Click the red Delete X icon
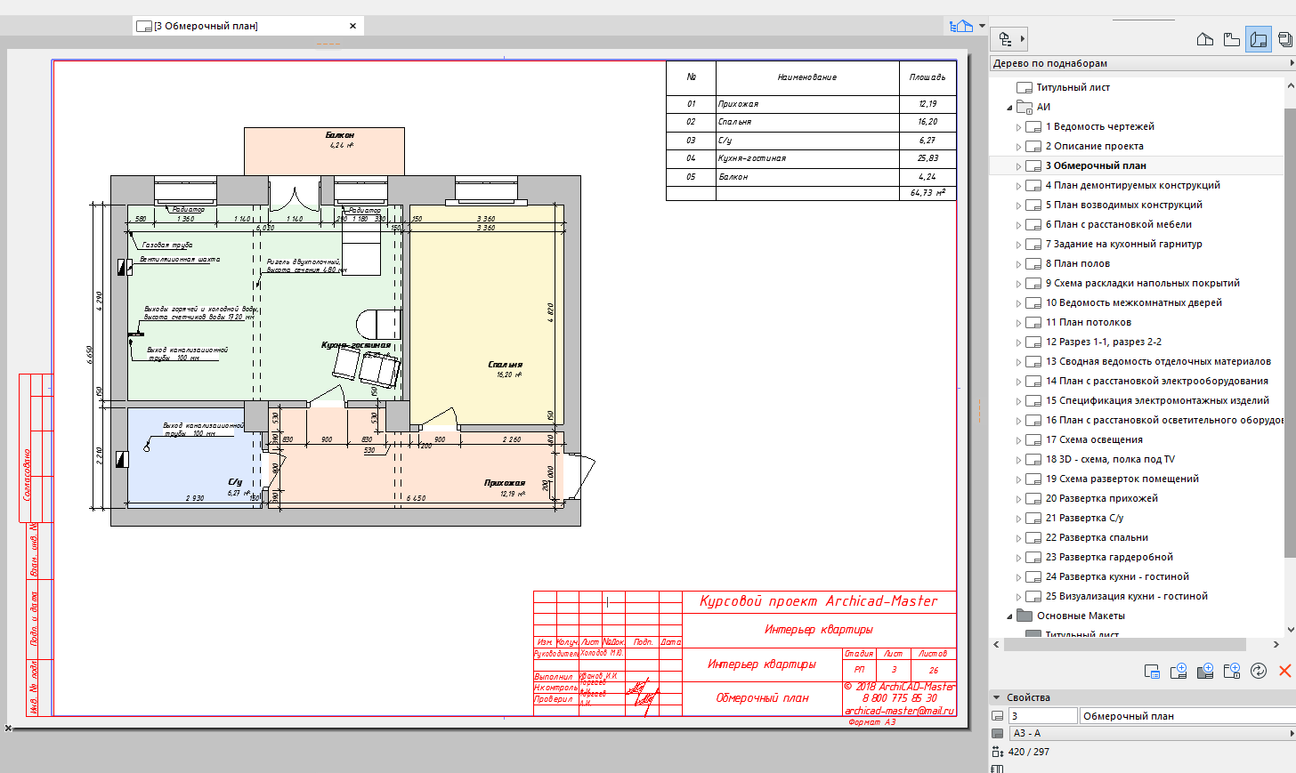This screenshot has height=773, width=1296. coord(1284,671)
